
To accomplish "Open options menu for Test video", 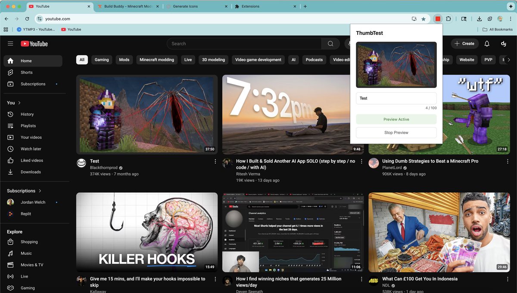I will 215,161.
